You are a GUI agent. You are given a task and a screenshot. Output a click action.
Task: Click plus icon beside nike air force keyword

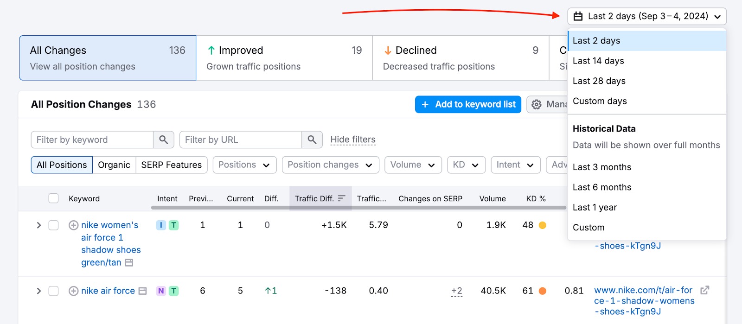(x=73, y=291)
